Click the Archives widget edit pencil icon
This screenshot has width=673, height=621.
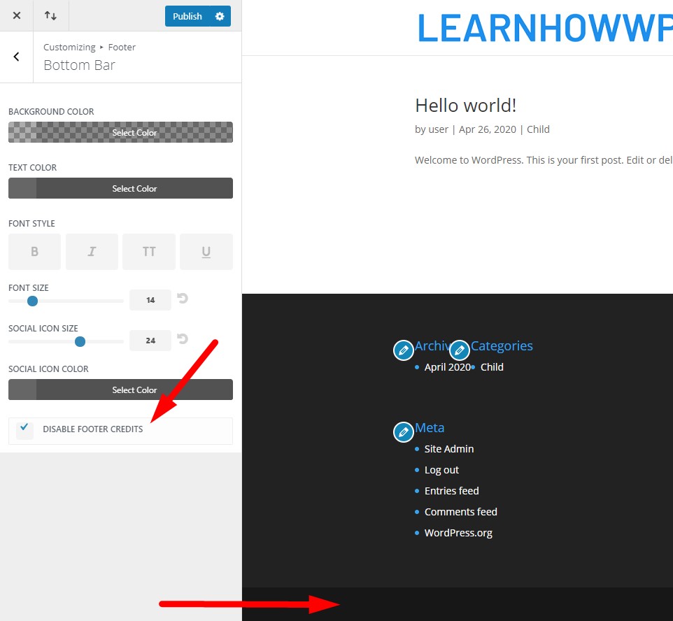(404, 350)
